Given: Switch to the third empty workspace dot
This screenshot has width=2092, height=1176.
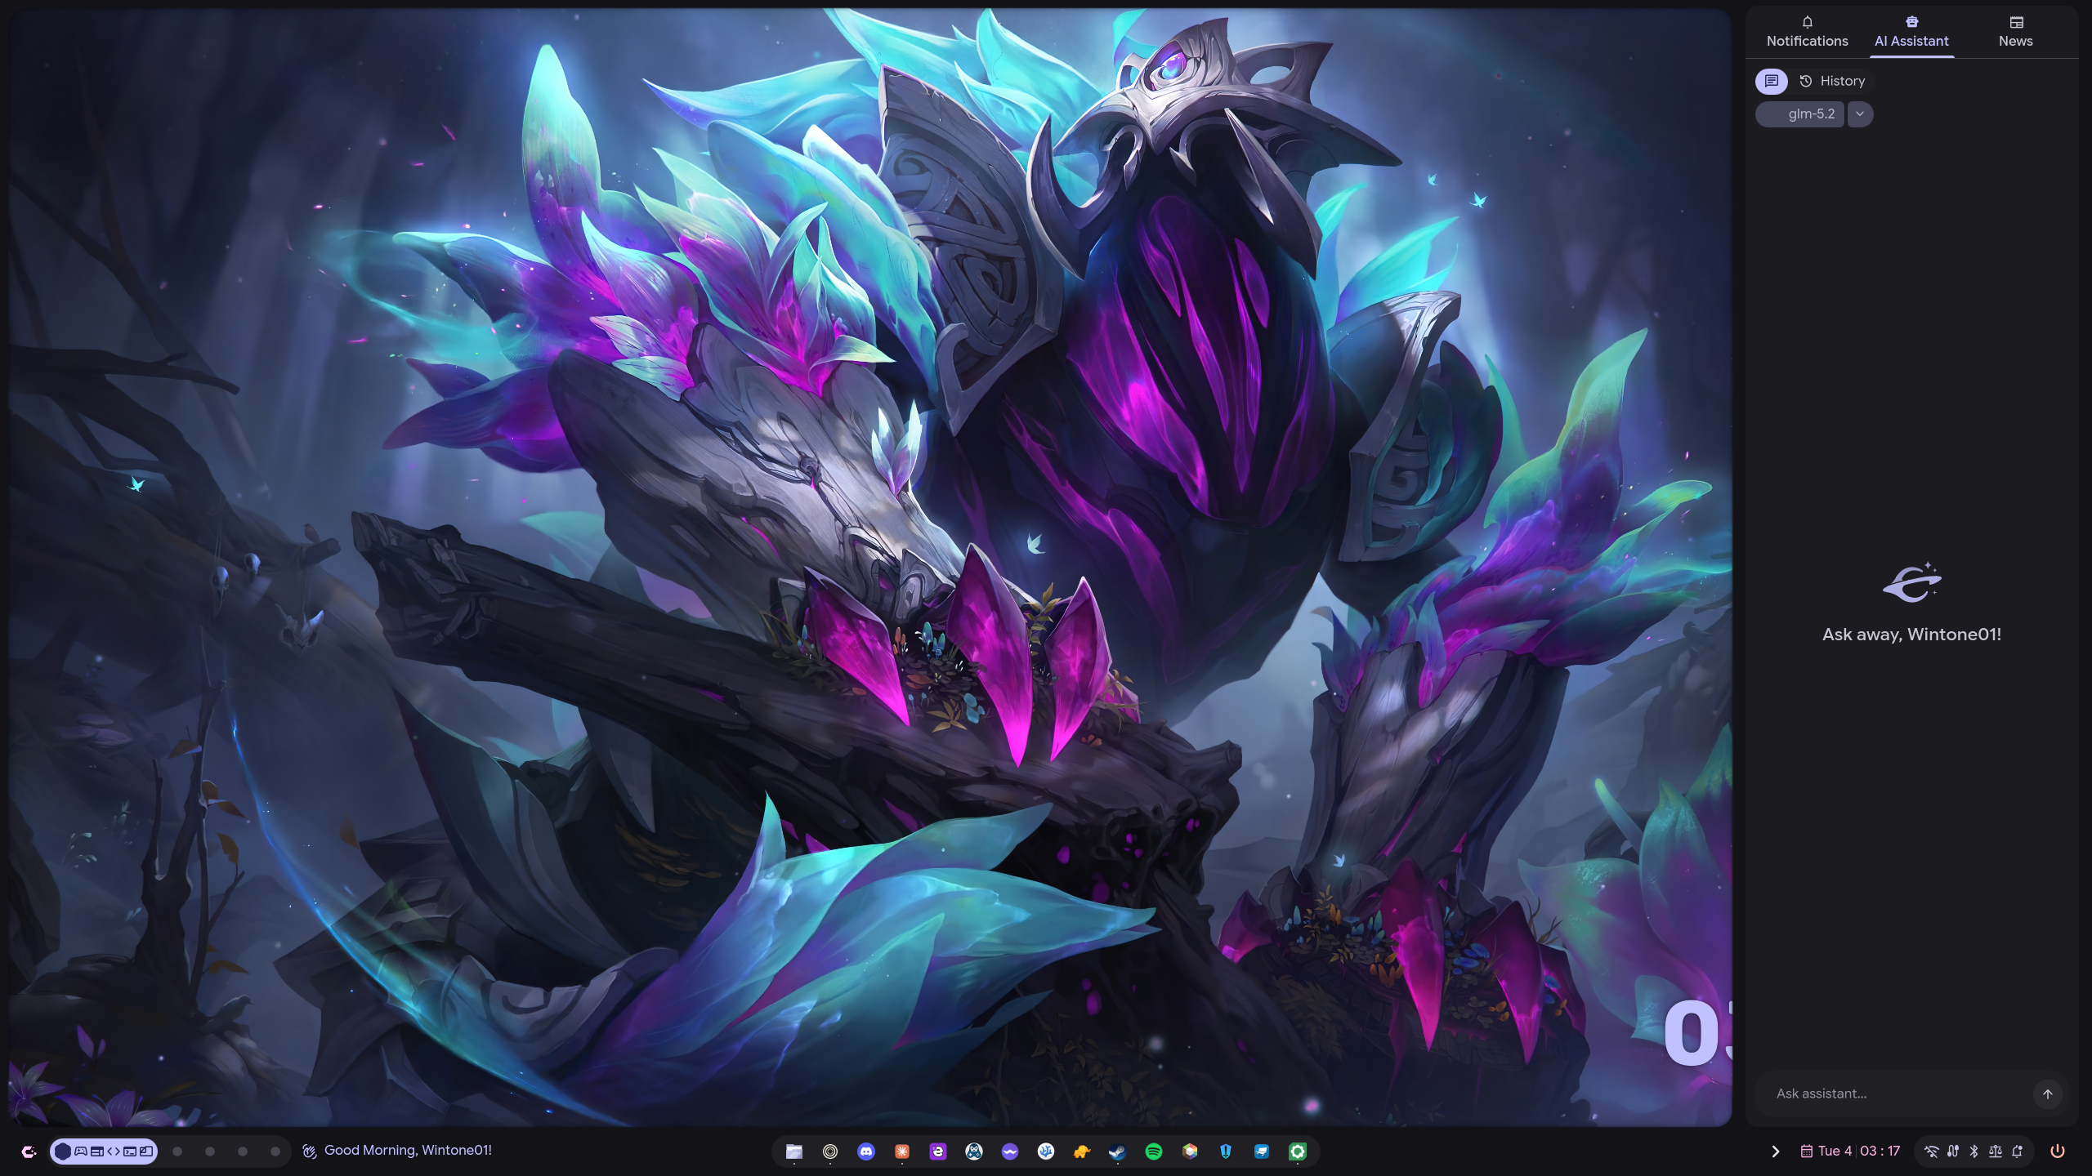Looking at the screenshot, I should [x=210, y=1151].
